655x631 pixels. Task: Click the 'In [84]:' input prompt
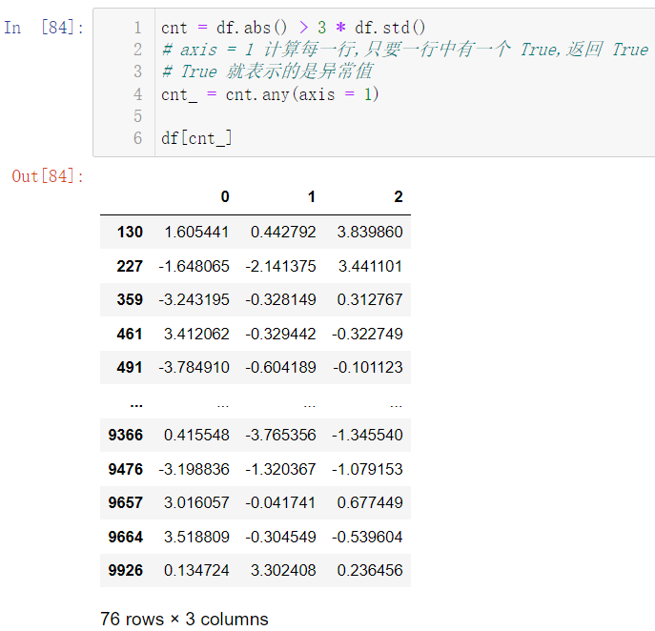tap(44, 28)
